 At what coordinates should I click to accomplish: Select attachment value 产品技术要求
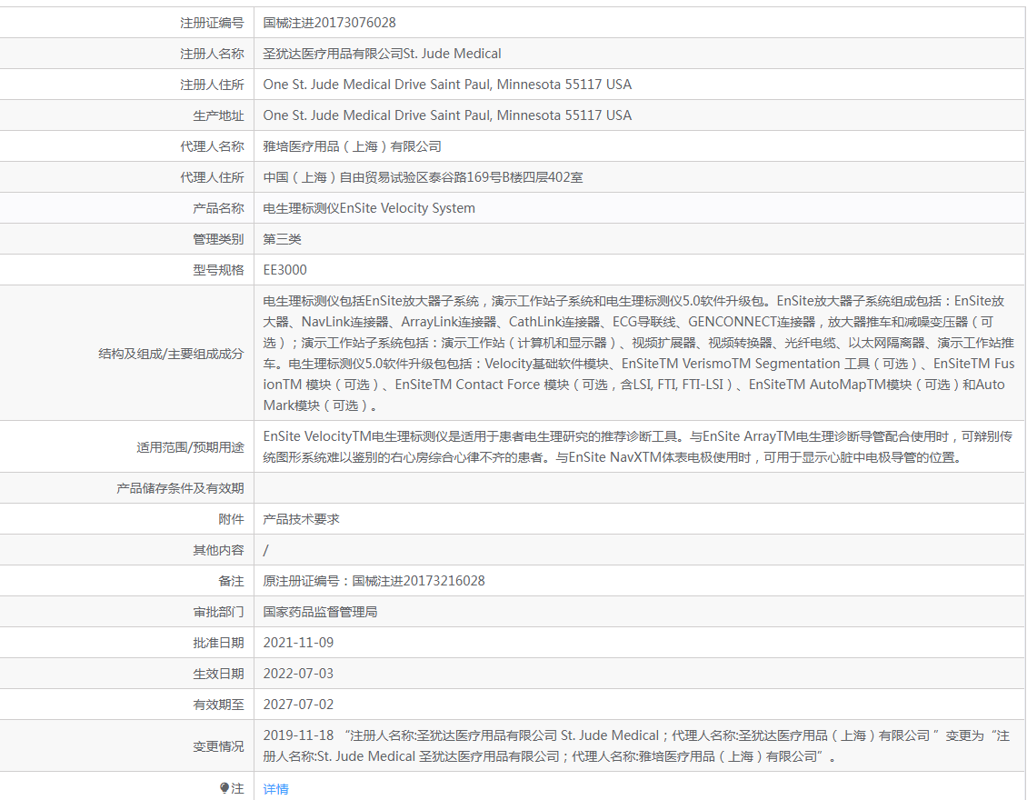click(x=302, y=519)
